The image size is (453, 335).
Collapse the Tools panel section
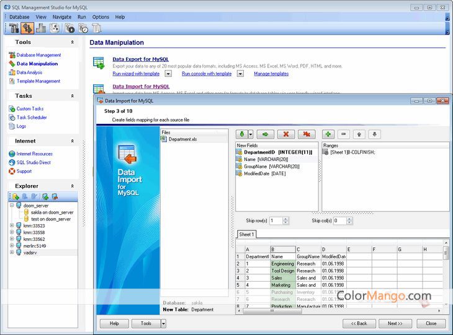(72, 42)
